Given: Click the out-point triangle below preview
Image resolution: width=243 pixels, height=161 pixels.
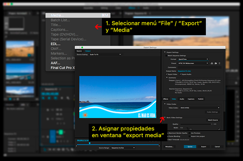Looking at the screenshot, I should point(159,146).
